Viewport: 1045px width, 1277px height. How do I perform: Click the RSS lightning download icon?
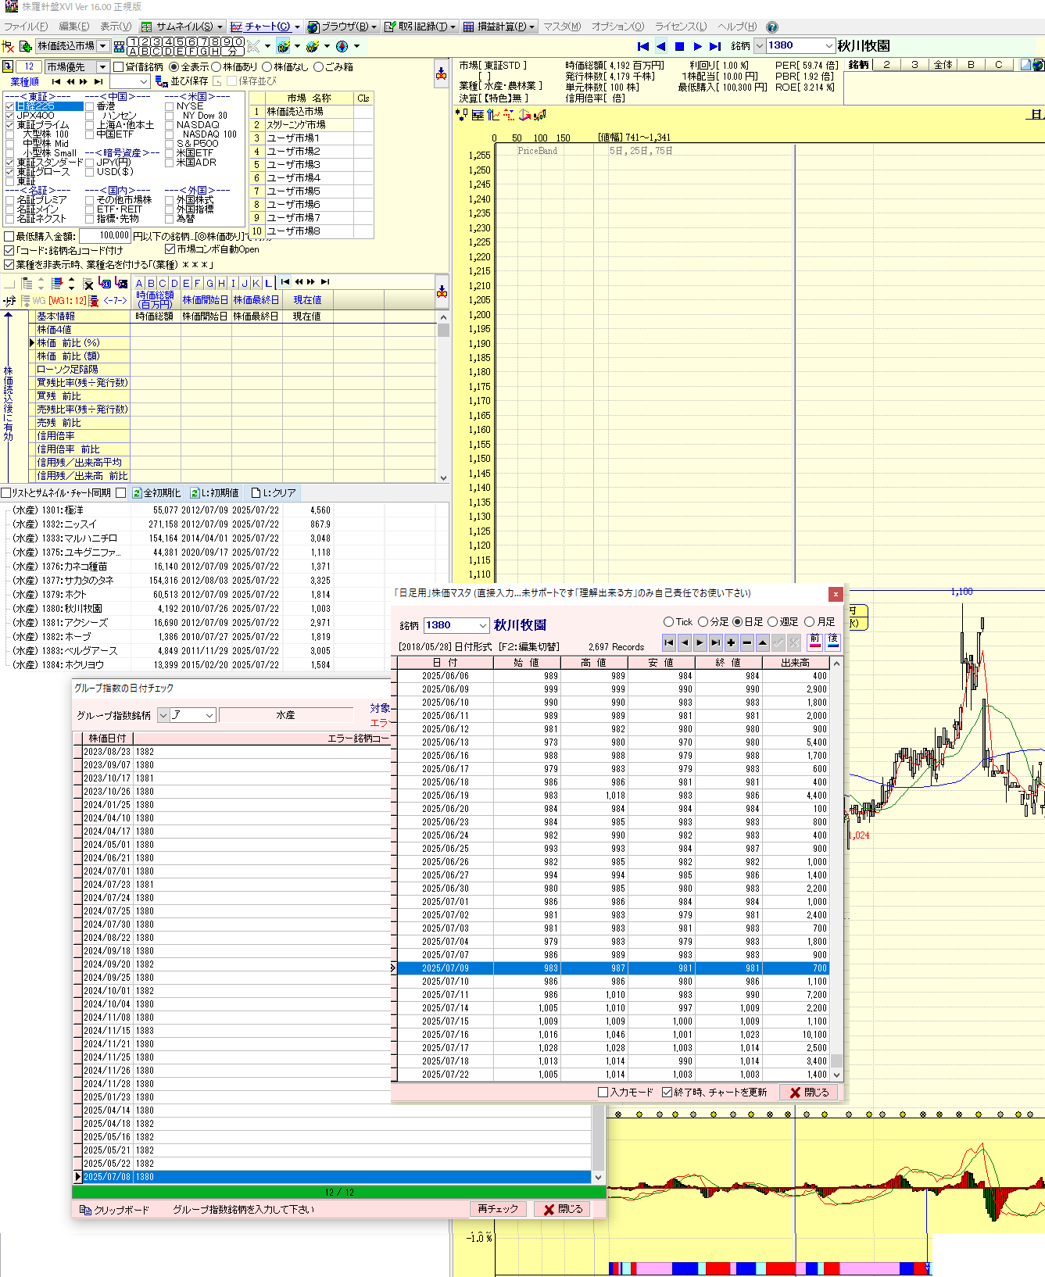(x=284, y=46)
